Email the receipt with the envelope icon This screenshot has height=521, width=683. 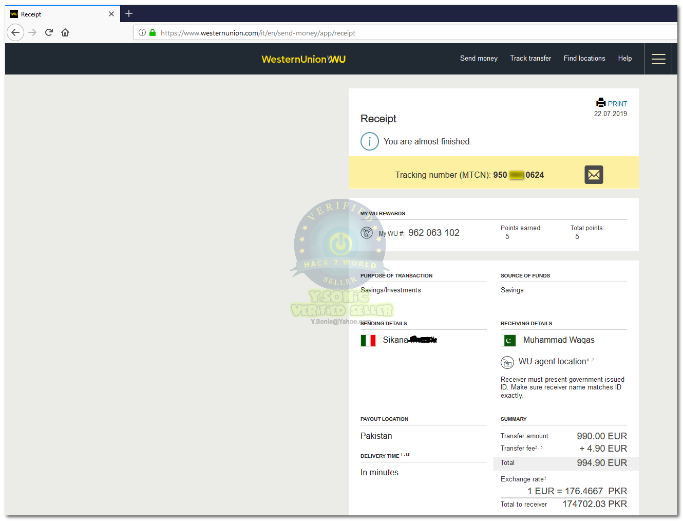coord(594,175)
